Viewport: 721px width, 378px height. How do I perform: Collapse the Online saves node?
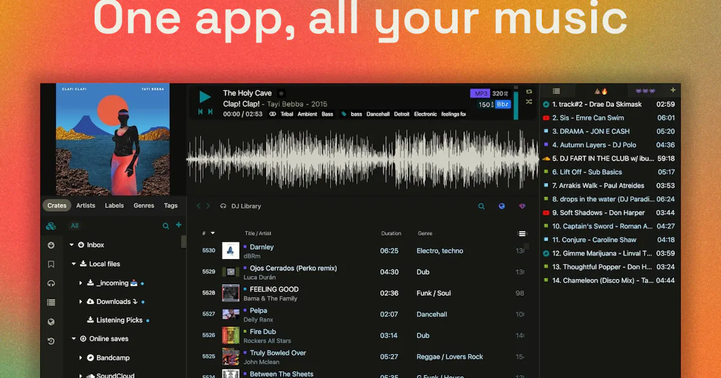pos(74,338)
